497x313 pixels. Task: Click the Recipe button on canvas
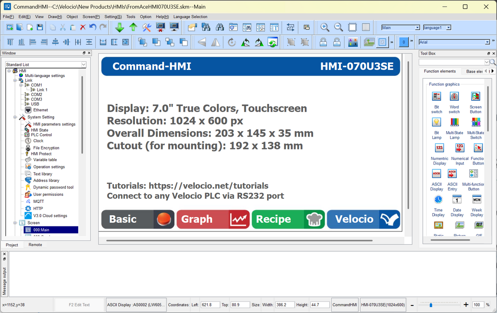(x=288, y=219)
